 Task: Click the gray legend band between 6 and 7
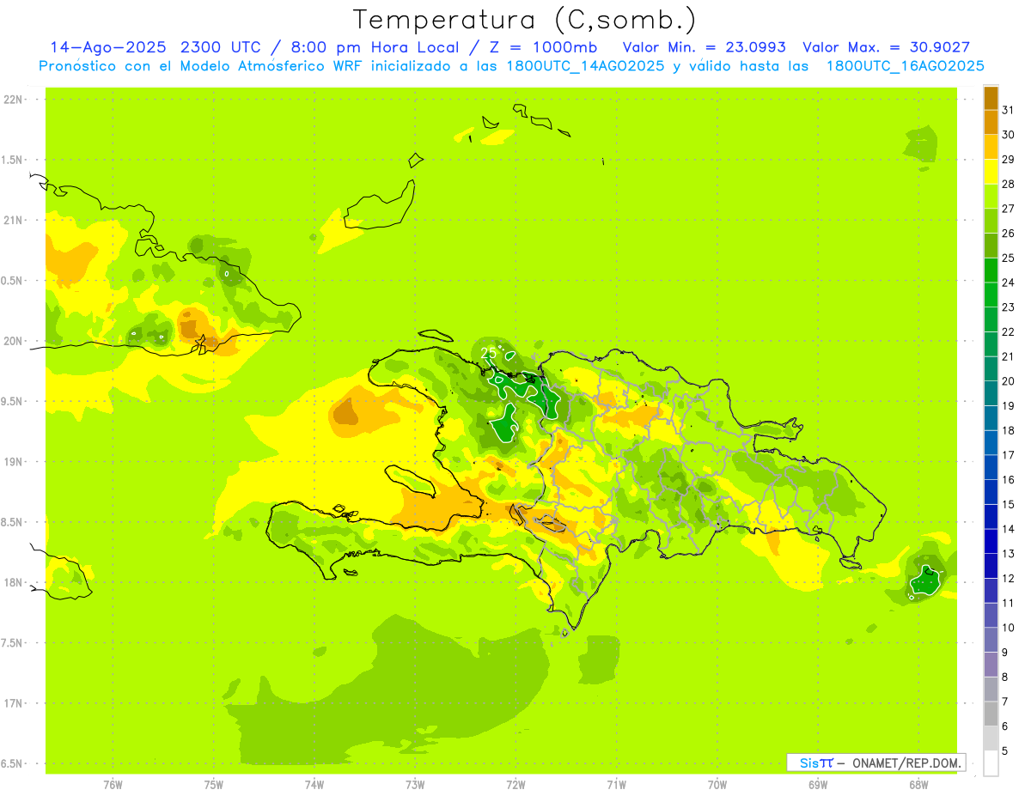[x=991, y=714]
